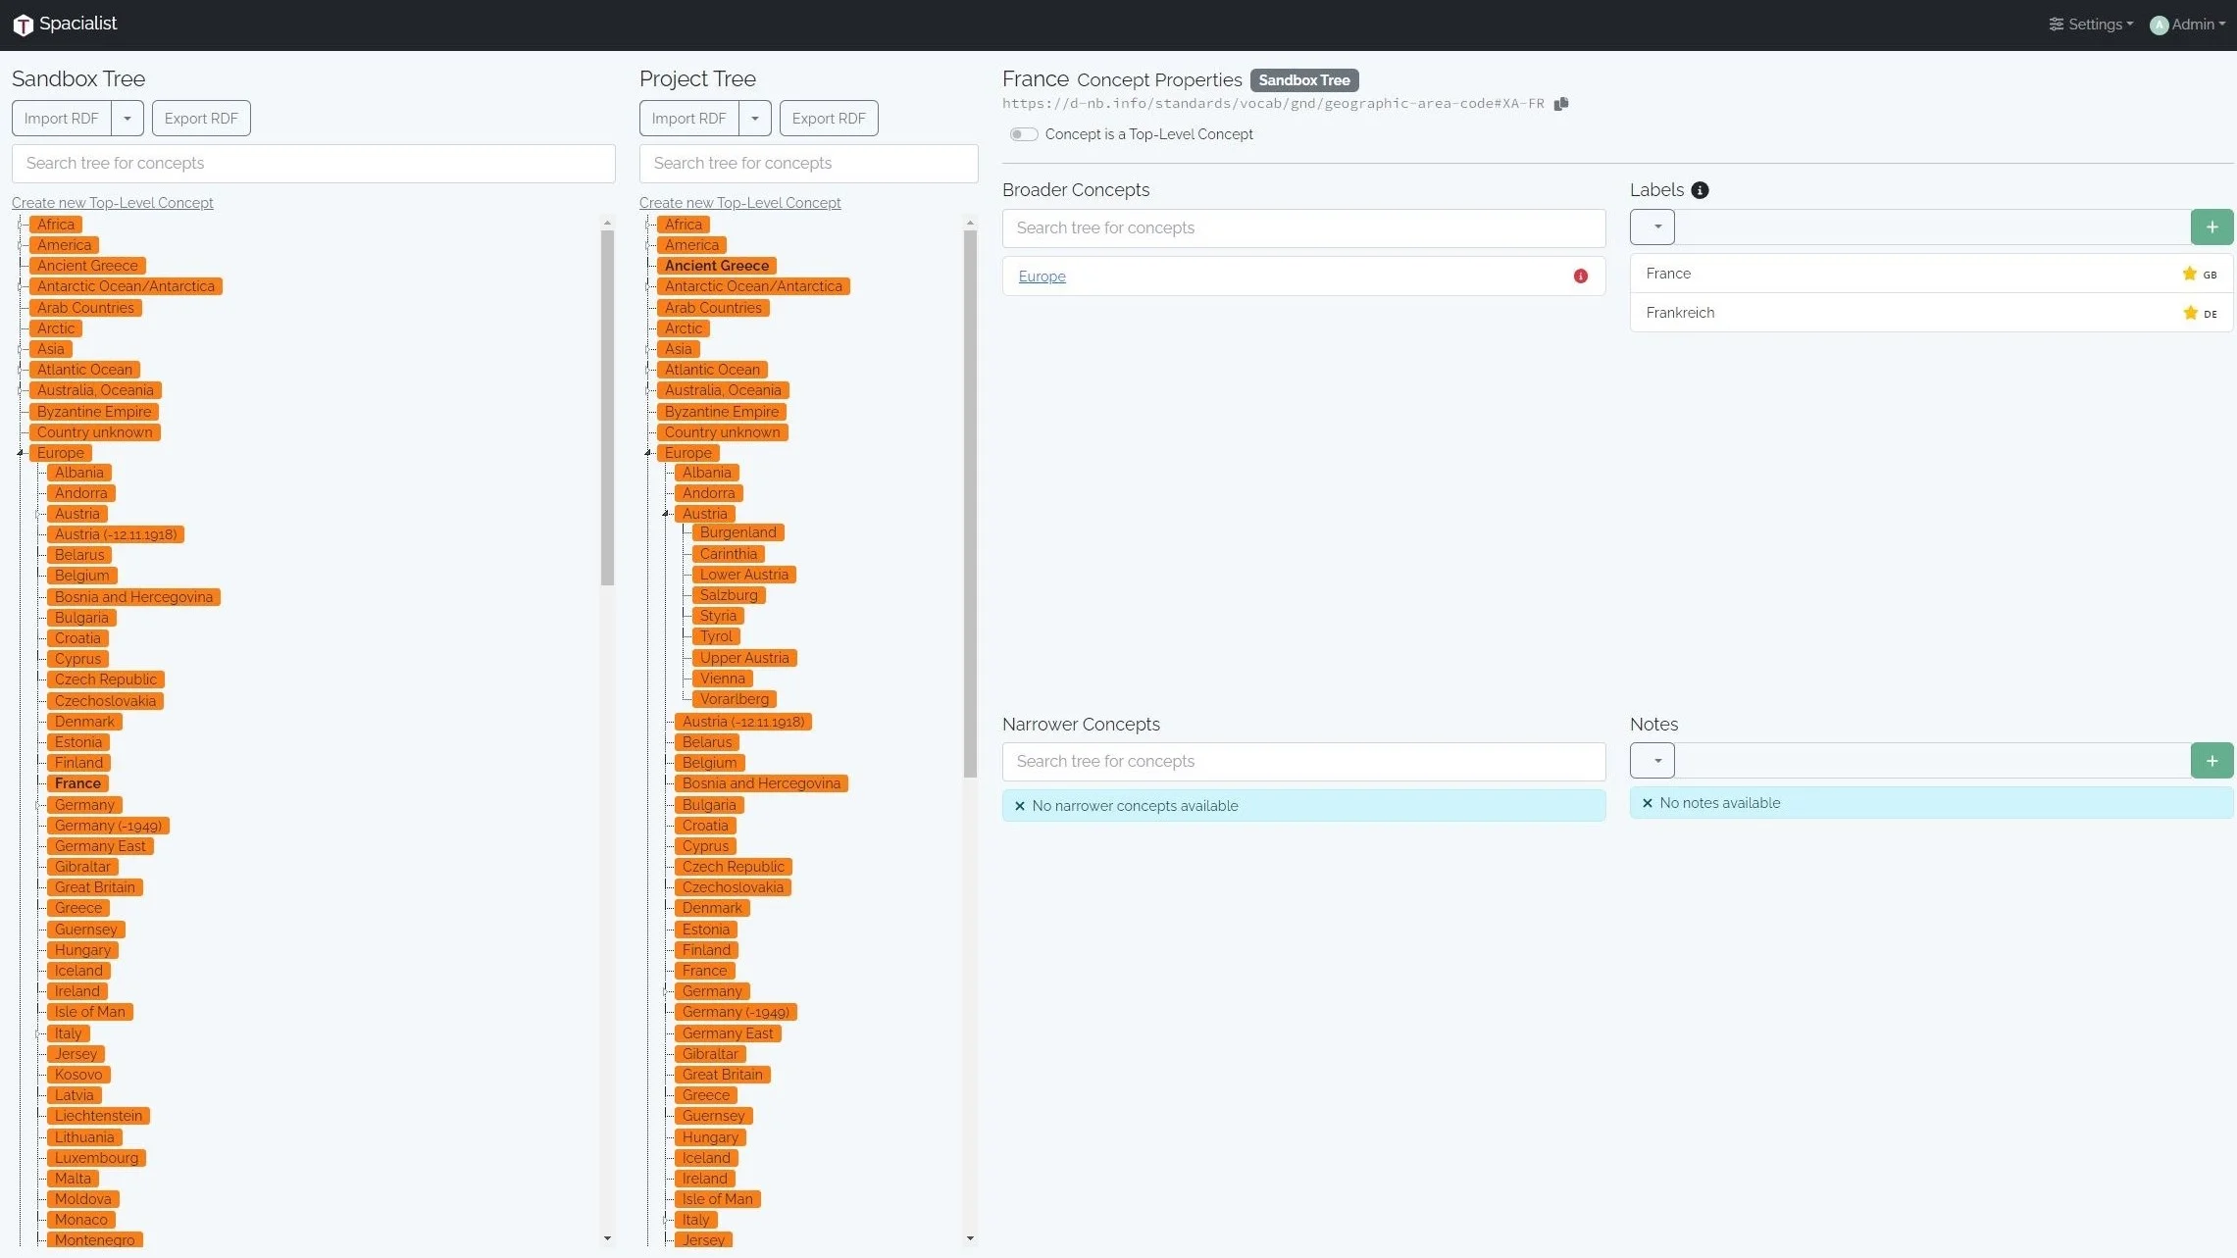This screenshot has width=2237, height=1258.
Task: Click Export RDF in Project Tree
Action: tap(828, 119)
